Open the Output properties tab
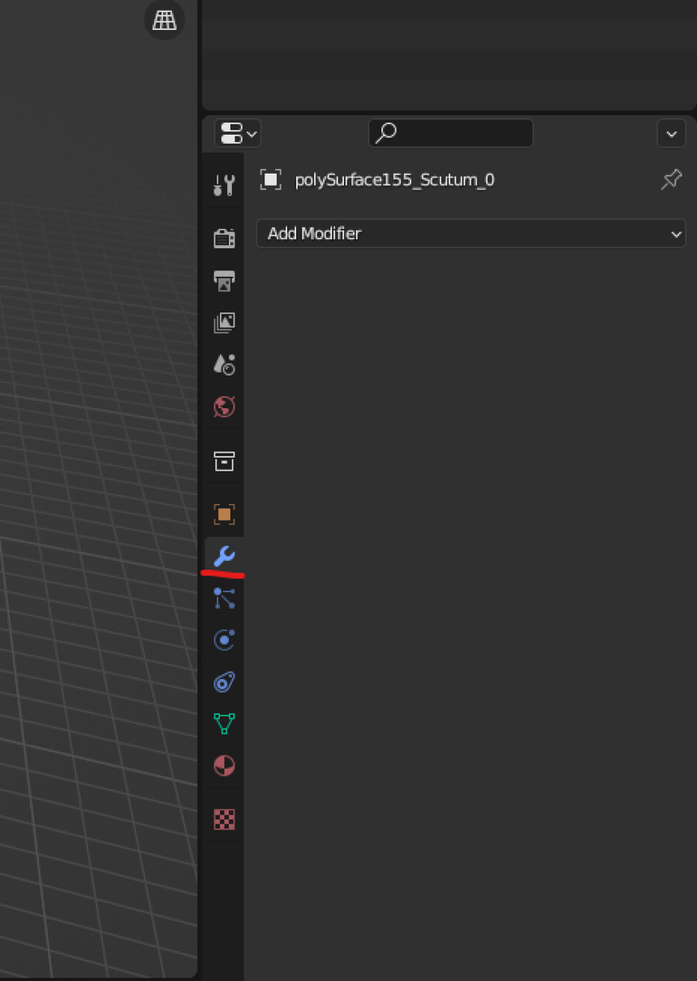697x981 pixels. tap(224, 281)
